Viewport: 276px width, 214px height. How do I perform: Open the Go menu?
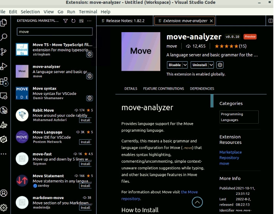pos(61,12)
